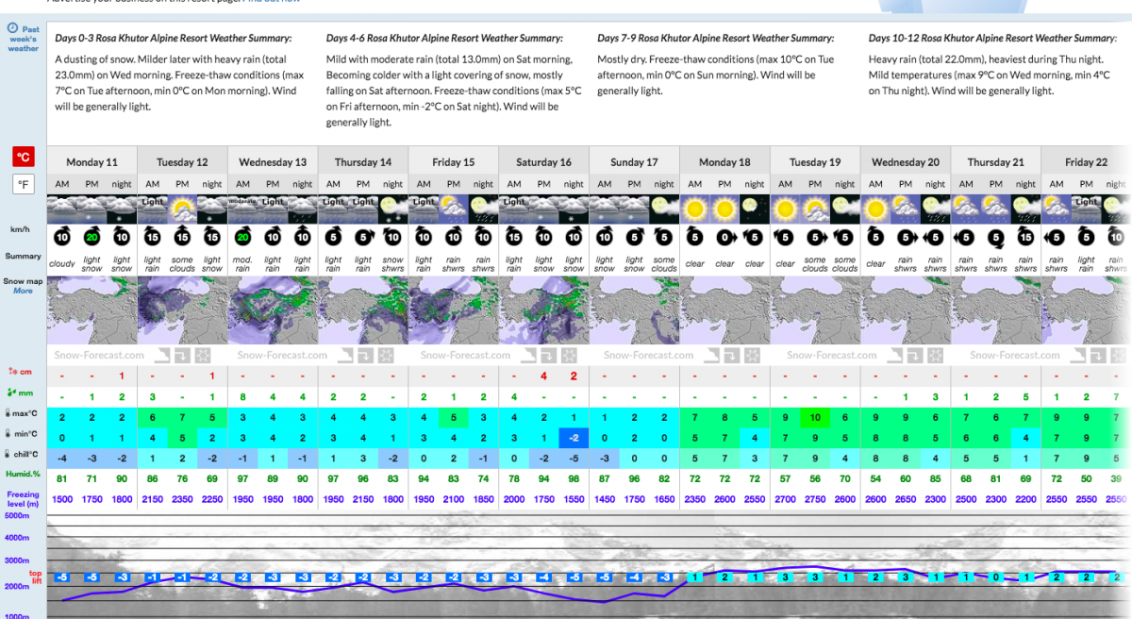The height and width of the screenshot is (619, 1132).
Task: Open the More link under Snow map
Action: coord(23,291)
